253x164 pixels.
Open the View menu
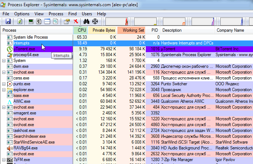(x=39, y=14)
